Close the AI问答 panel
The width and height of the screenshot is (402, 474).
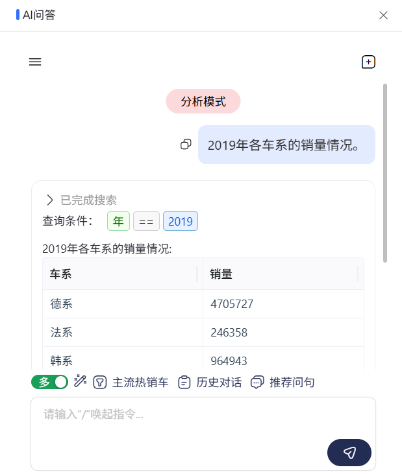click(x=383, y=15)
